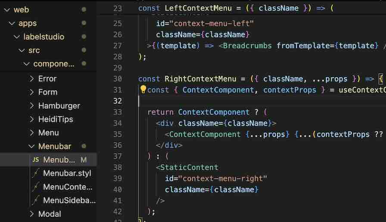
Task: Click the modified dot next to web folder
Action: pyautogui.click(x=84, y=9)
